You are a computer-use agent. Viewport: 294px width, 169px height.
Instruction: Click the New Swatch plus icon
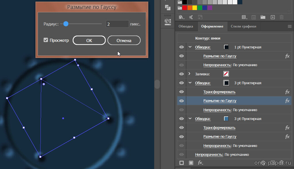tap(273, 17)
